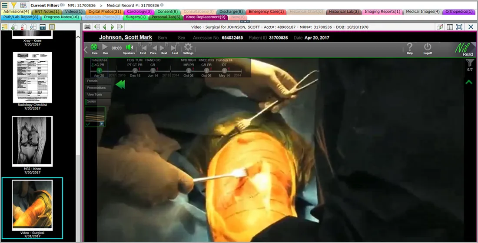Select Oct 06 MRI RIGH timeline study

[x=189, y=68]
